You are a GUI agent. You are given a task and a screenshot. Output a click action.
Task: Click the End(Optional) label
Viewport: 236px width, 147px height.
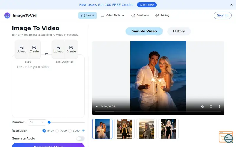pos(65,62)
